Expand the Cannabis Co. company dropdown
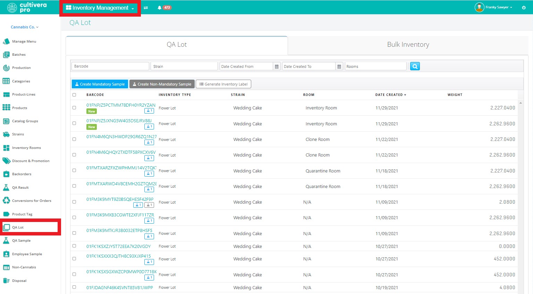The height and width of the screenshot is (294, 533). point(25,27)
